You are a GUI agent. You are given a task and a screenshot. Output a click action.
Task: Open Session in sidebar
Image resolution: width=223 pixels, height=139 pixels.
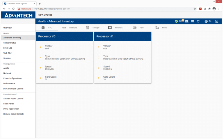[x=7, y=58]
